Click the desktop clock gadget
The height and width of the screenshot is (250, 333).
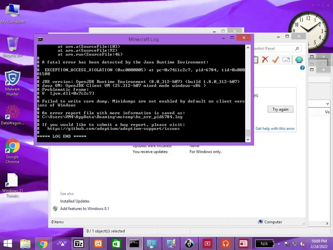(x=308, y=32)
